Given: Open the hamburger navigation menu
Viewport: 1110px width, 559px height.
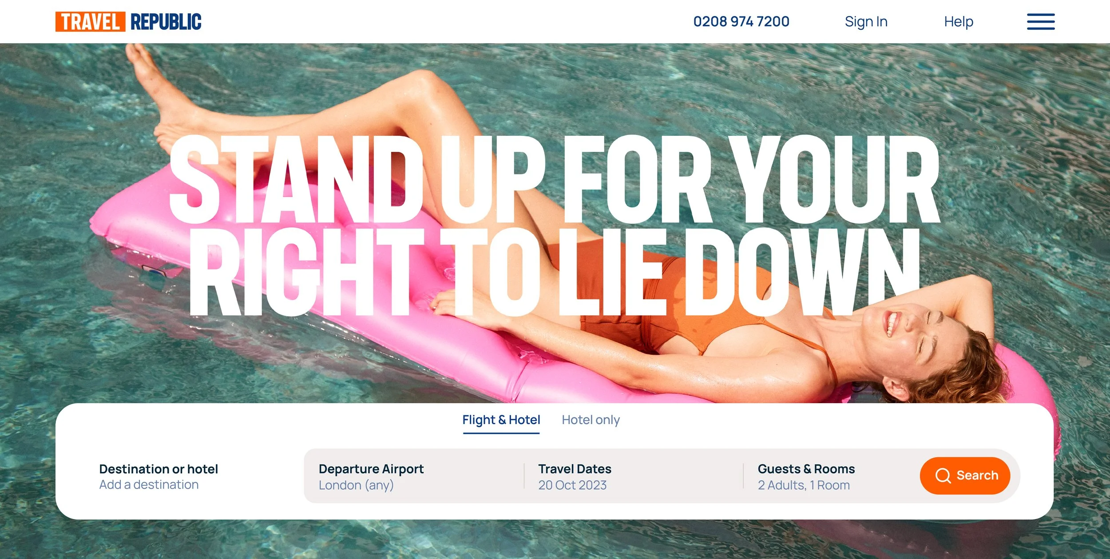Looking at the screenshot, I should click(x=1040, y=22).
